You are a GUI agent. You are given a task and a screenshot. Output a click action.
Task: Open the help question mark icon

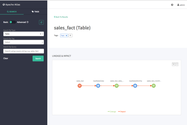[x=172, y=5]
